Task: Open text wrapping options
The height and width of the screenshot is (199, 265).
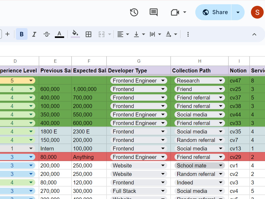Action: point(155,34)
